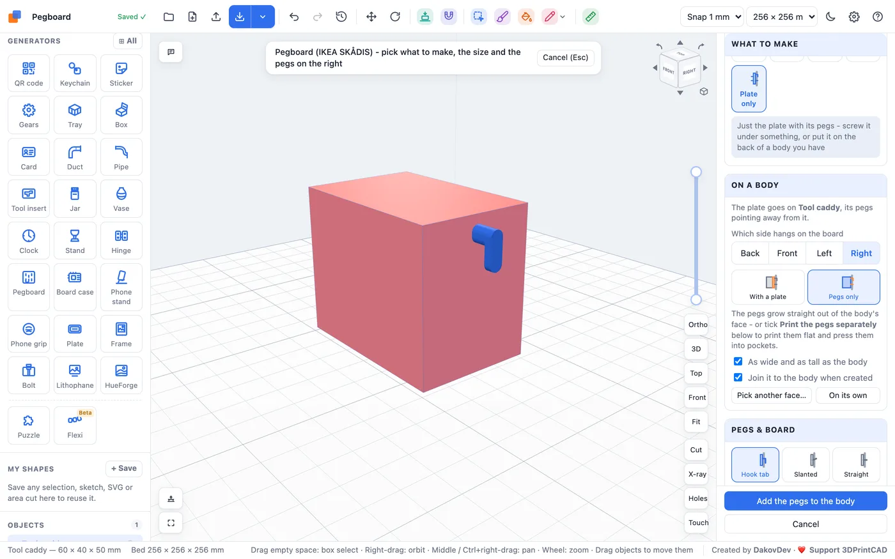The width and height of the screenshot is (895, 559).
Task: Choose Plate only option
Action: pos(749,89)
